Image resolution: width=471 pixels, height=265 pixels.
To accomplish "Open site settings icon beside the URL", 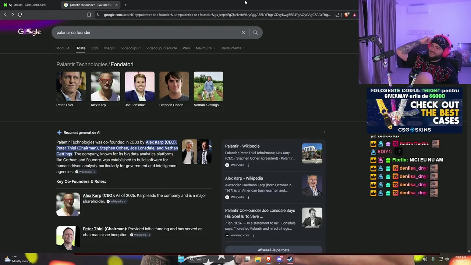I will pos(98,15).
